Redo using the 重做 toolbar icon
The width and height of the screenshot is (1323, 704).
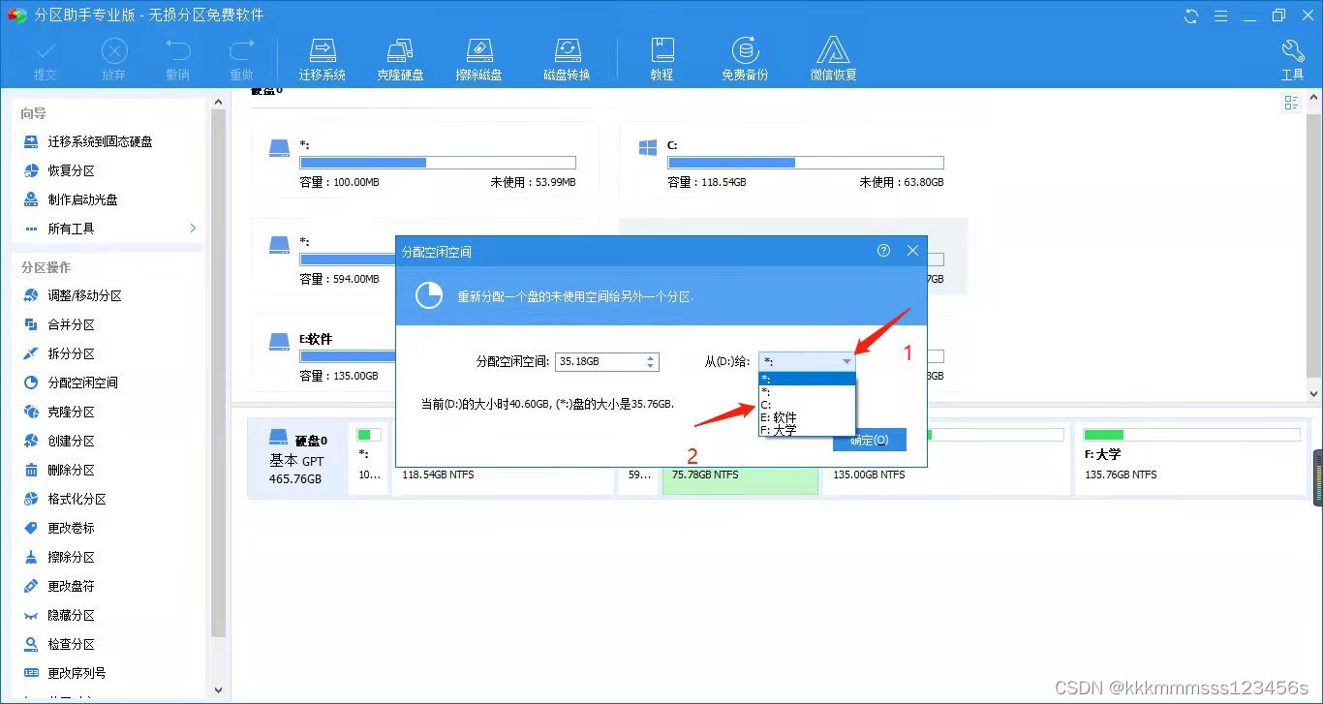point(241,60)
